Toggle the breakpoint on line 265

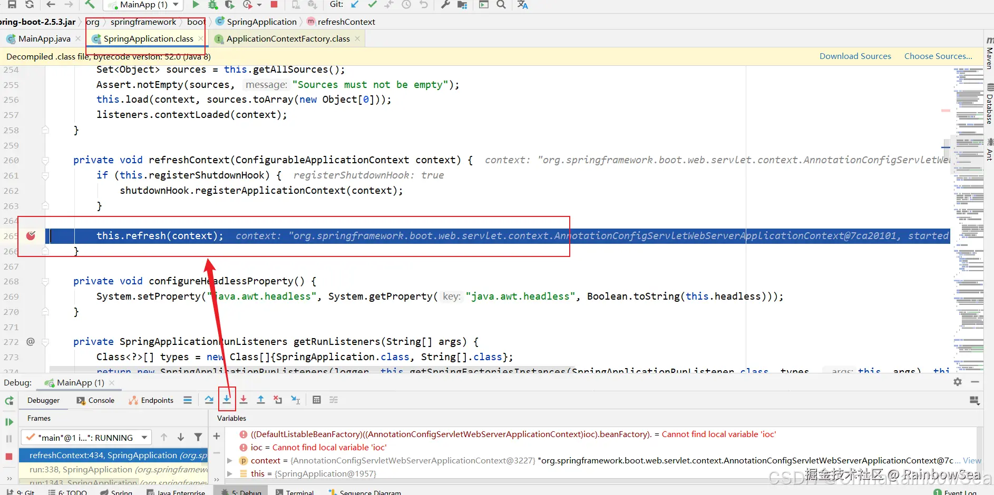tap(31, 235)
